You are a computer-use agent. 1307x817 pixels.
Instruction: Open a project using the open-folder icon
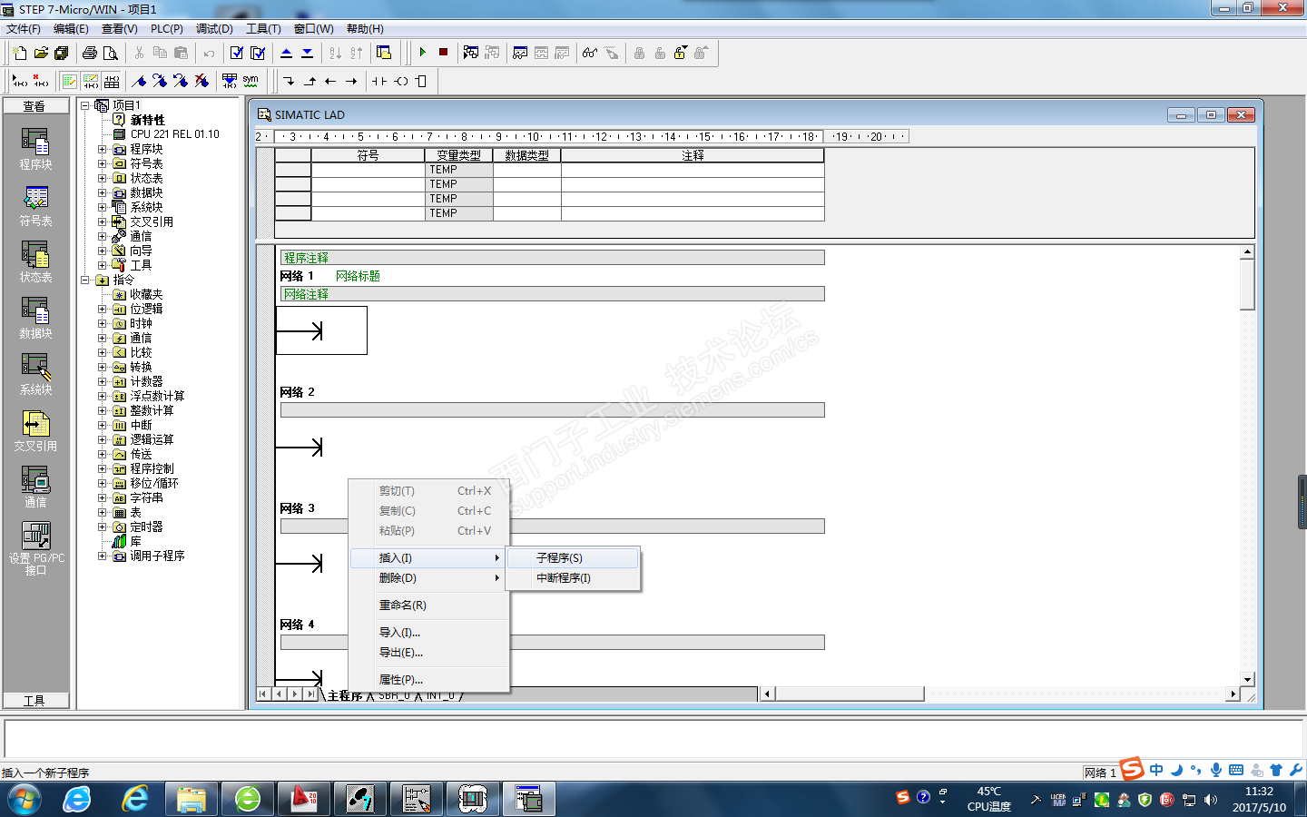(x=41, y=53)
